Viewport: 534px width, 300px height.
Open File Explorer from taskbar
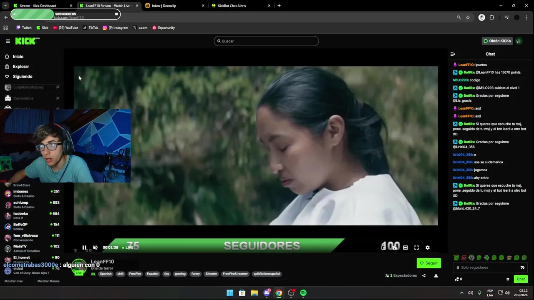tap(254, 293)
